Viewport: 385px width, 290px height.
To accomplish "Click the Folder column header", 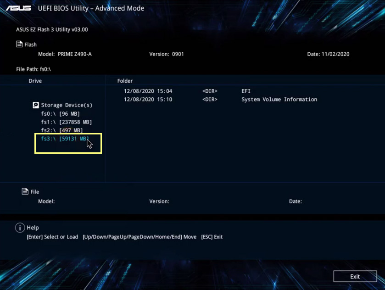I will click(125, 81).
